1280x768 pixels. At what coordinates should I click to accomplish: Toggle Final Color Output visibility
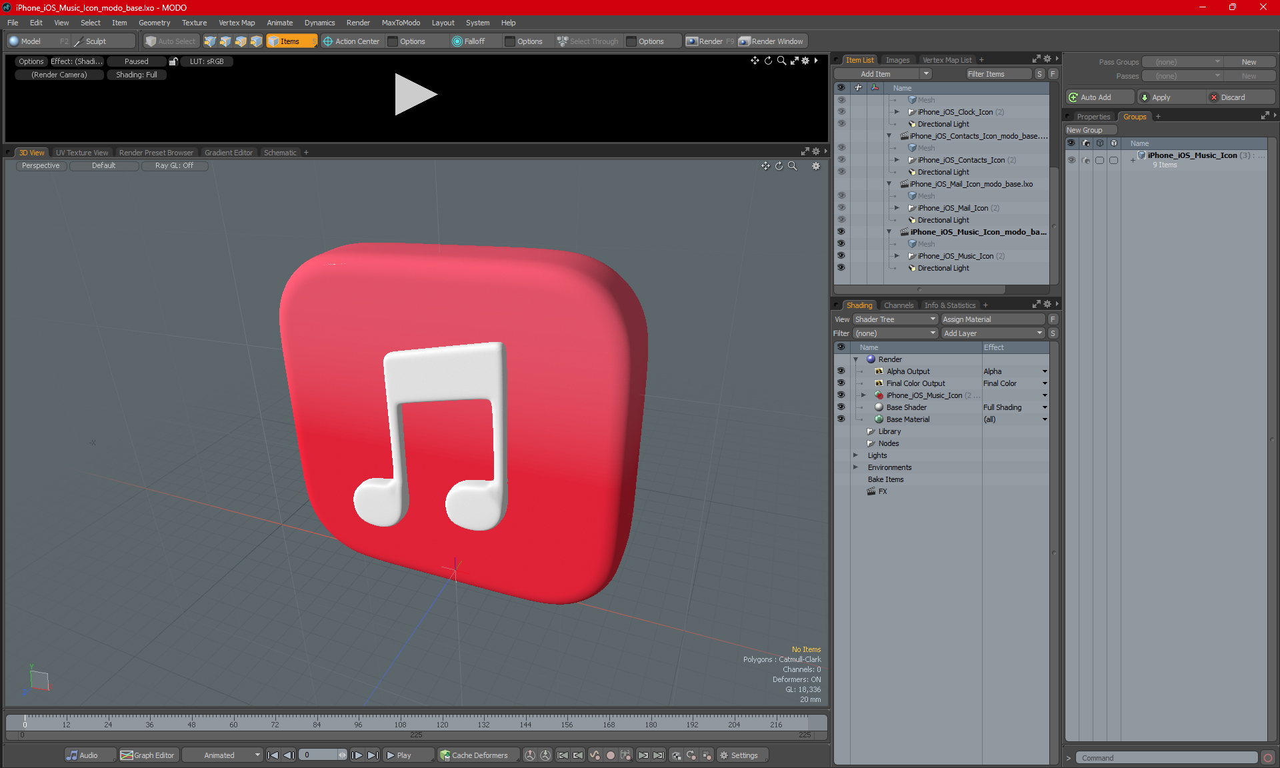[x=841, y=383]
